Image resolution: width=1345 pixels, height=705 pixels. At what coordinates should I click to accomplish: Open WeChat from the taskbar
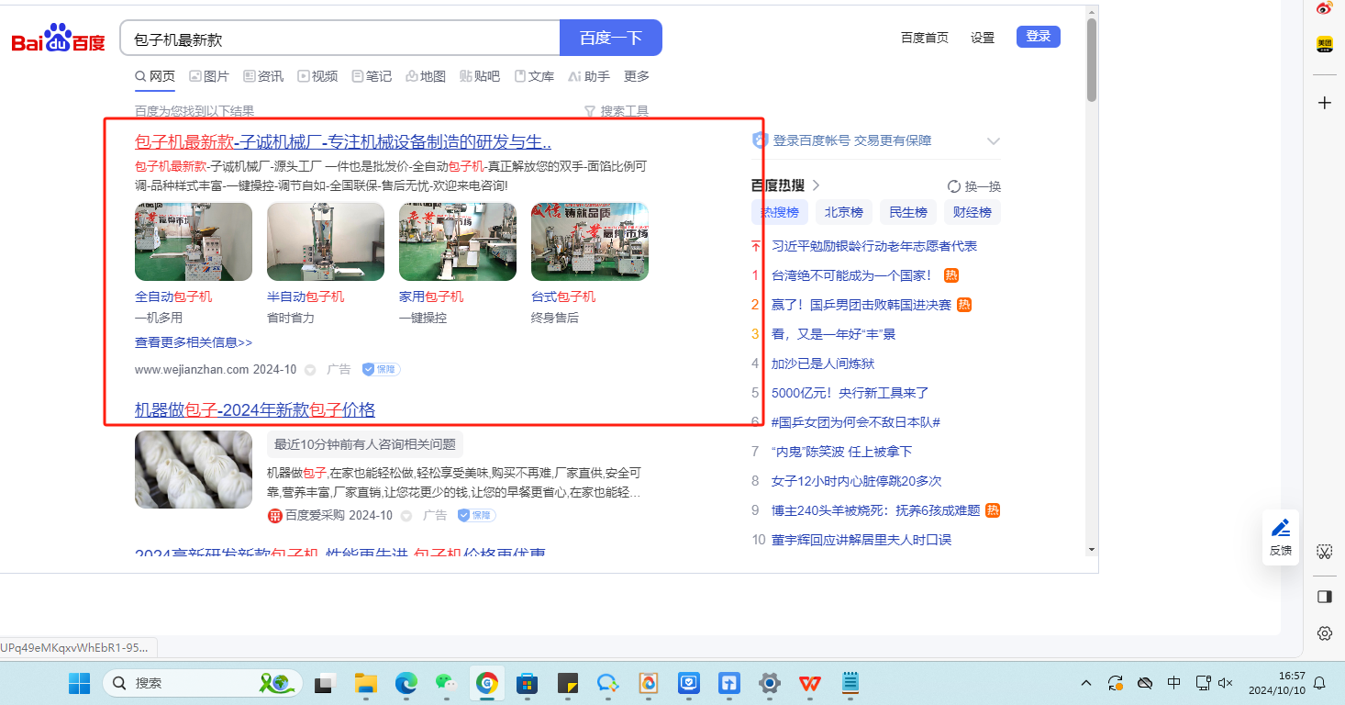tap(446, 683)
